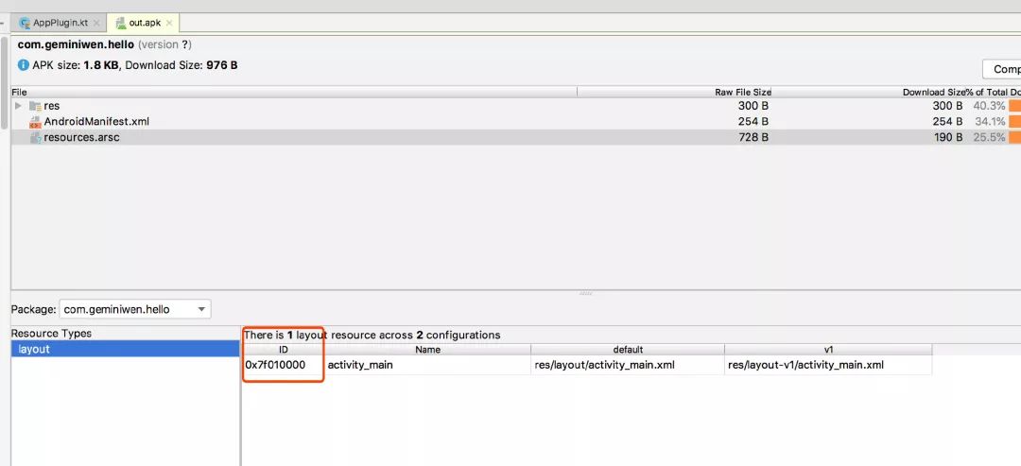The height and width of the screenshot is (466, 1021).
Task: Click the APK file icon on out.apk tab
Action: click(x=120, y=24)
